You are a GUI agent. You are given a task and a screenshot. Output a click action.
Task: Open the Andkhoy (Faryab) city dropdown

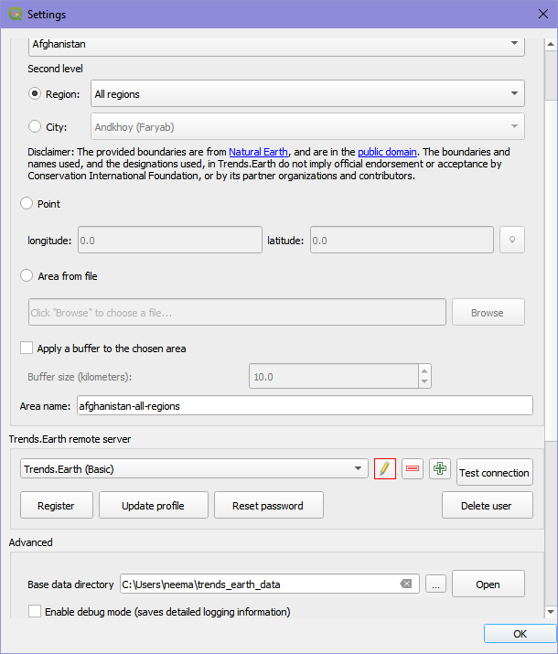tap(307, 126)
